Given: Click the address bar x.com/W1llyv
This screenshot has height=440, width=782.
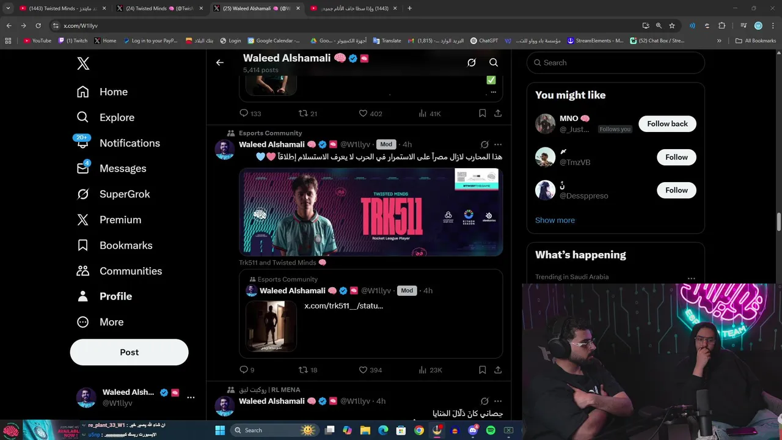Looking at the screenshot, I should pos(342,26).
